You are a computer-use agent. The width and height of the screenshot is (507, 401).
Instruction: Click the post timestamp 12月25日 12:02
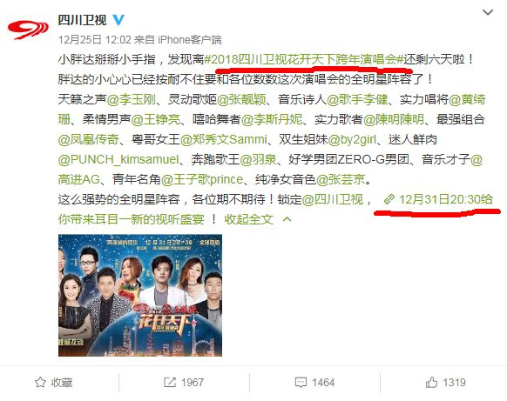[94, 40]
